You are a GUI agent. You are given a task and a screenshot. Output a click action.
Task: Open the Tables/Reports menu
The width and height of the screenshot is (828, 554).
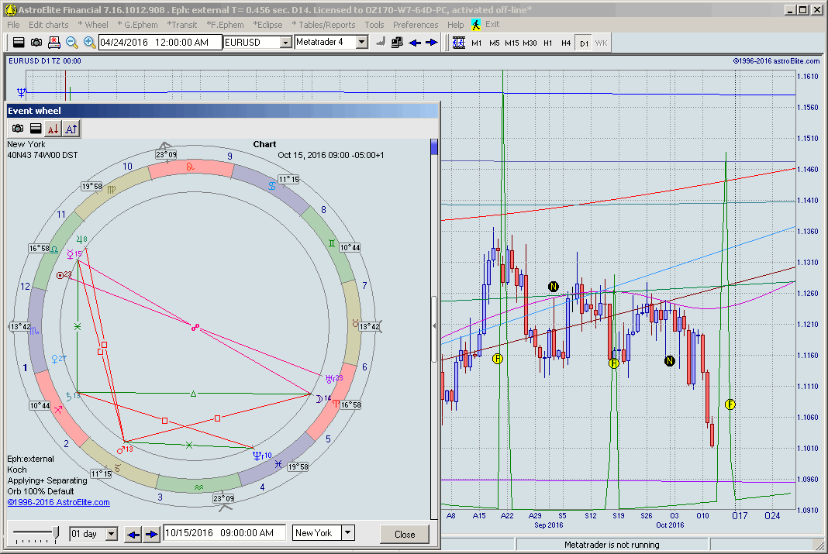pyautogui.click(x=323, y=25)
